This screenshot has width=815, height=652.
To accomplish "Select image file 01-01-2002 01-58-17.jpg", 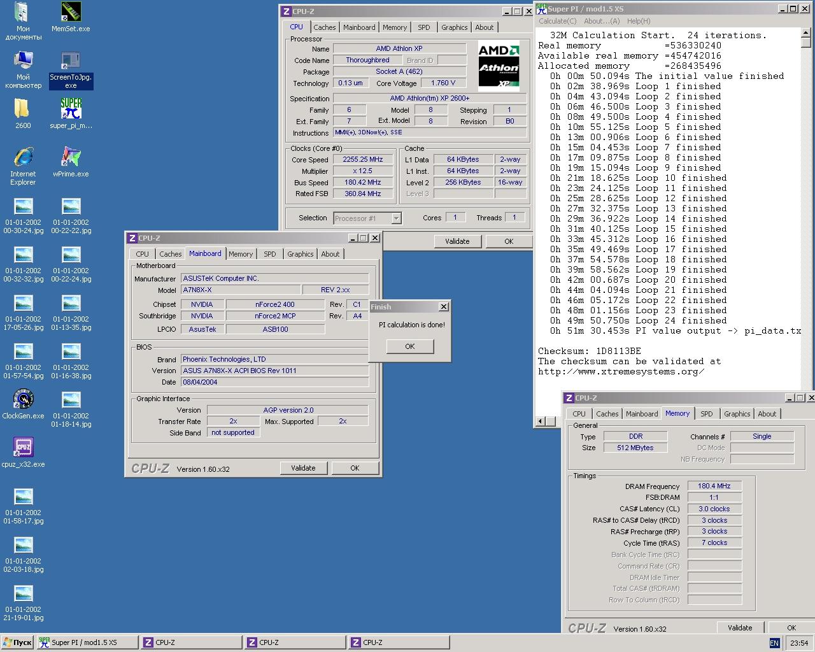I will (x=23, y=506).
